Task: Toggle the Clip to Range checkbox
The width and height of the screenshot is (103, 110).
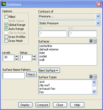Action: tap(6, 33)
